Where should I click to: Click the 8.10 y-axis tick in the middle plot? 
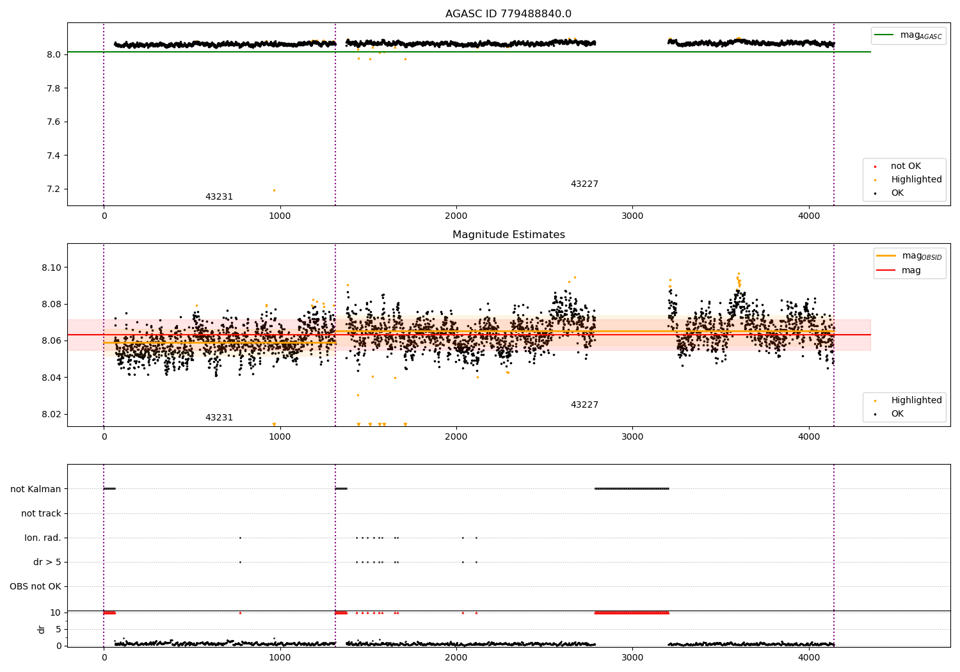click(x=51, y=268)
